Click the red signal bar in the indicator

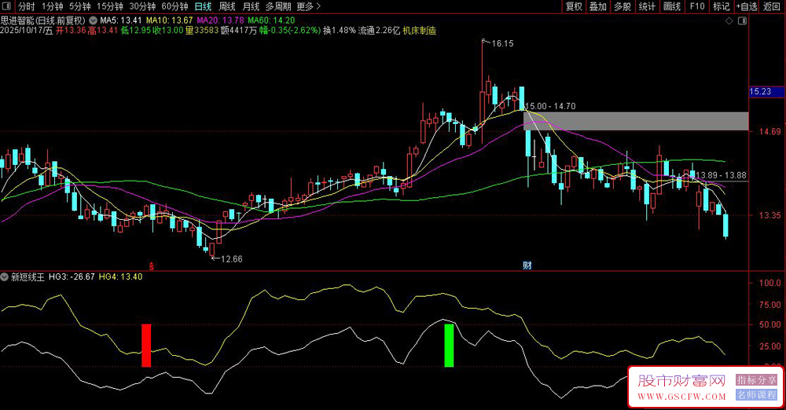[145, 345]
